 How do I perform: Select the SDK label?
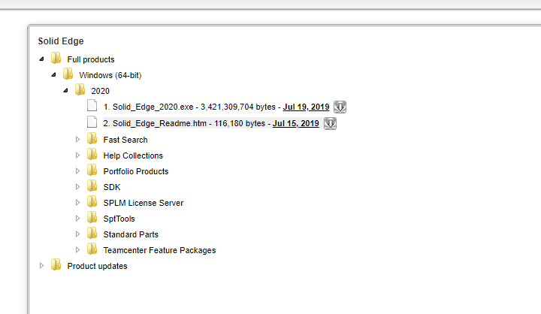[112, 187]
